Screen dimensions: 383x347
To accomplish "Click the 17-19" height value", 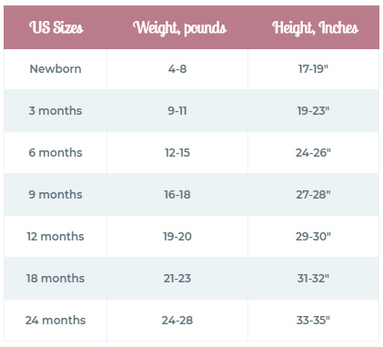I will point(313,69).
